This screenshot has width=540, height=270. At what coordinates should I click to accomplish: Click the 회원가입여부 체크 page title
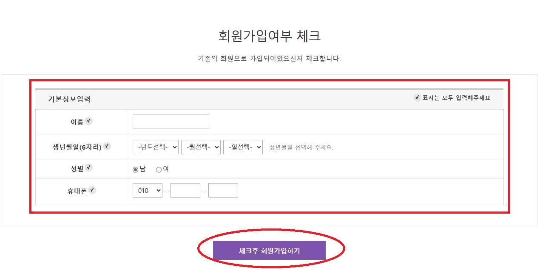pos(270,36)
